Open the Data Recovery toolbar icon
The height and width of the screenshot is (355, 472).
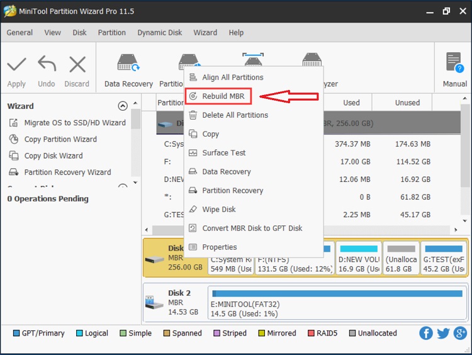[x=128, y=63]
